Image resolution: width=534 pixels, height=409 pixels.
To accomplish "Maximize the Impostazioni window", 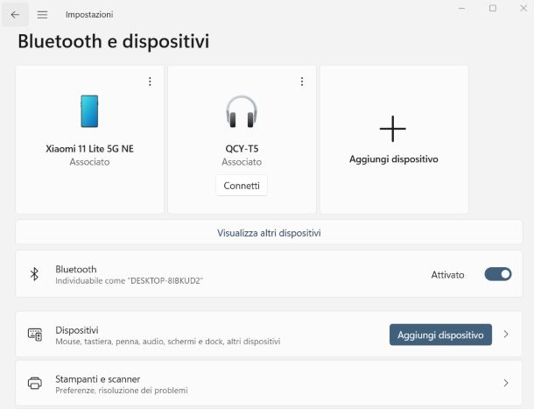I will tap(493, 8).
